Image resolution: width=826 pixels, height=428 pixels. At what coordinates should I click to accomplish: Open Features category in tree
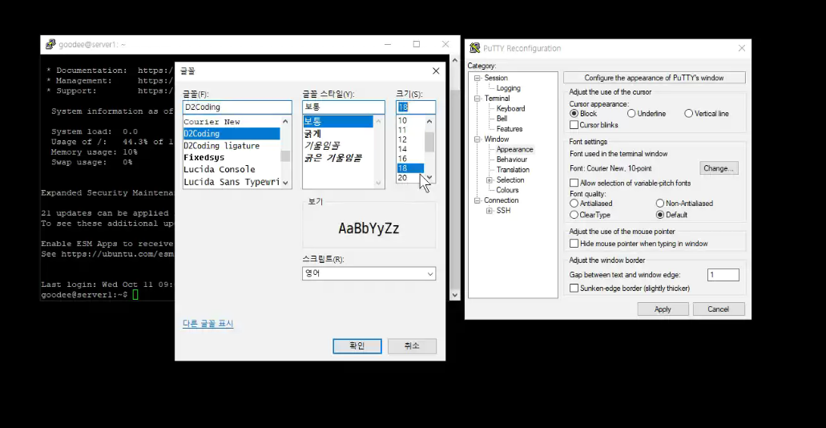click(x=510, y=128)
